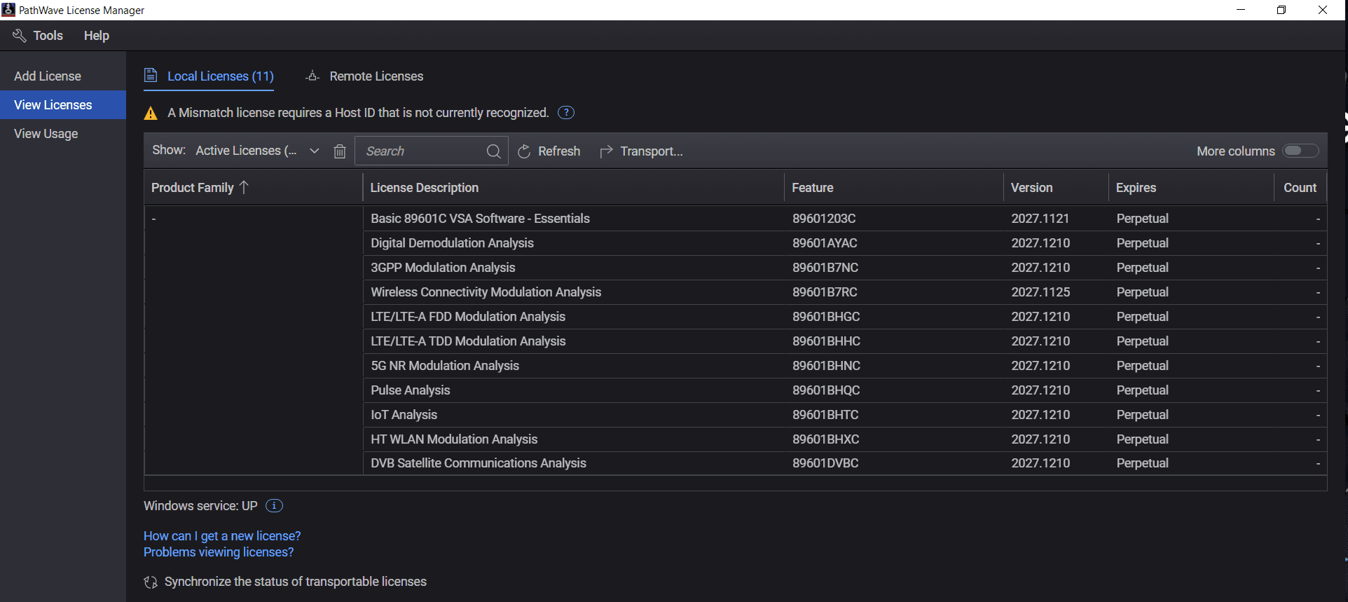Image resolution: width=1348 pixels, height=602 pixels.
Task: Open the View Usage page
Action: (x=46, y=134)
